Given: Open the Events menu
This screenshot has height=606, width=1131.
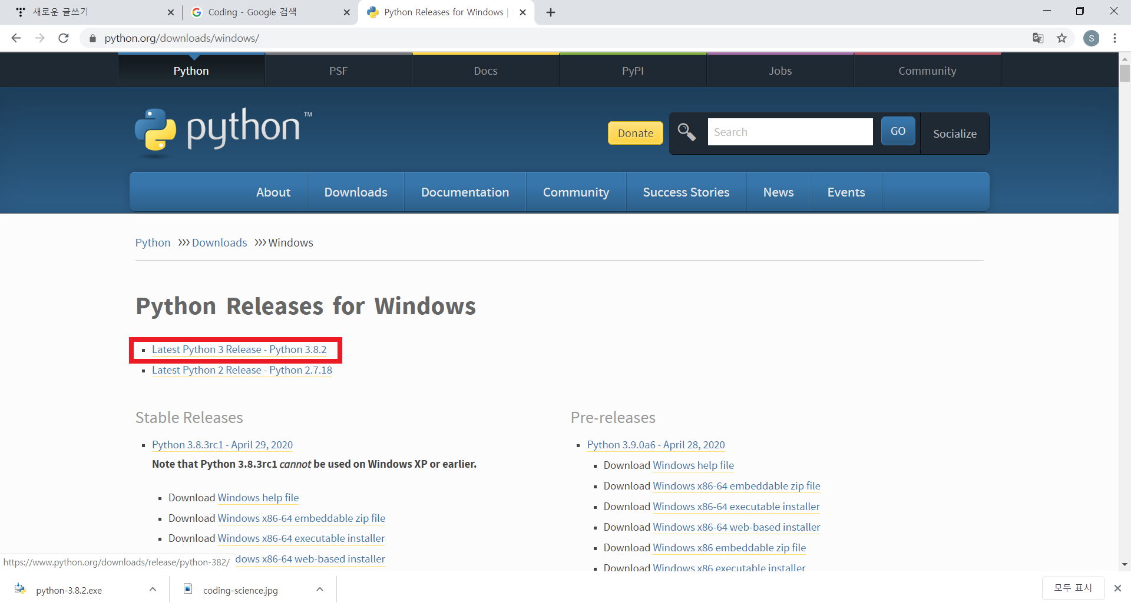Looking at the screenshot, I should pyautogui.click(x=846, y=192).
